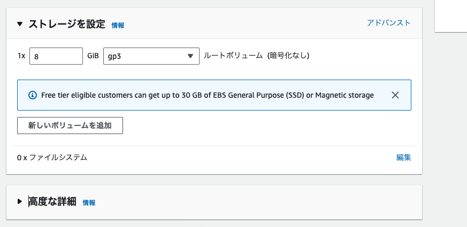Click the 高度な詳細 heading text

click(x=52, y=201)
